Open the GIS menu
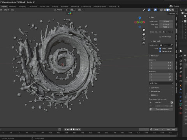Screen dimensions: 187x140 pos(12,10)
